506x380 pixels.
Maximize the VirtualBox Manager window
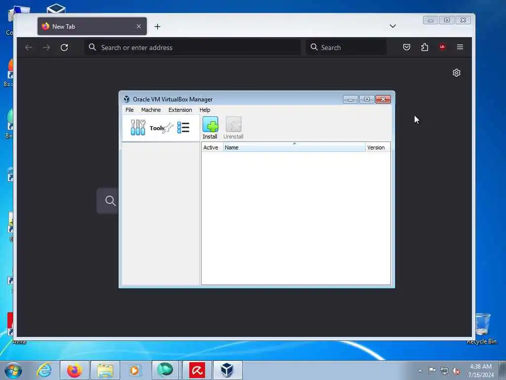(367, 99)
